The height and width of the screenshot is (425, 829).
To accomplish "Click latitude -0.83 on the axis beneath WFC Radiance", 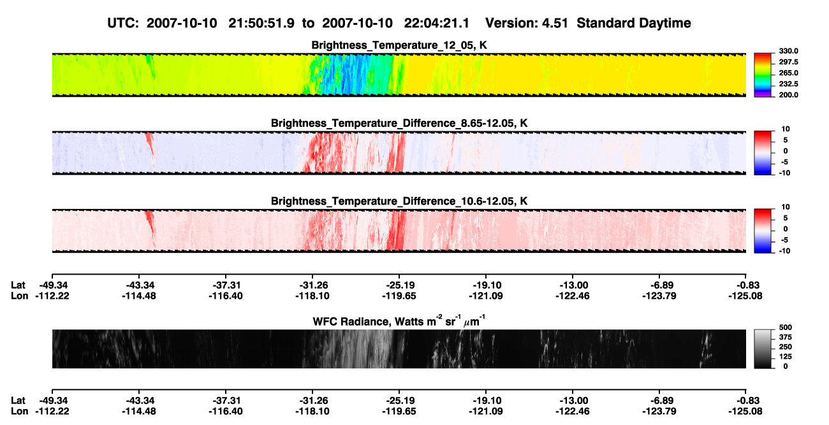I will [x=746, y=400].
